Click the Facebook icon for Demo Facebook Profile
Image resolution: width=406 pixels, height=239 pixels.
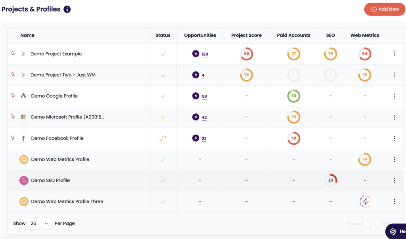coord(23,138)
